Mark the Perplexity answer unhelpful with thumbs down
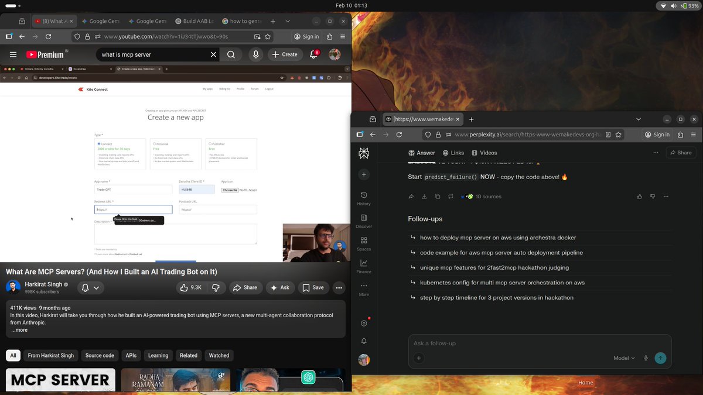 point(653,197)
